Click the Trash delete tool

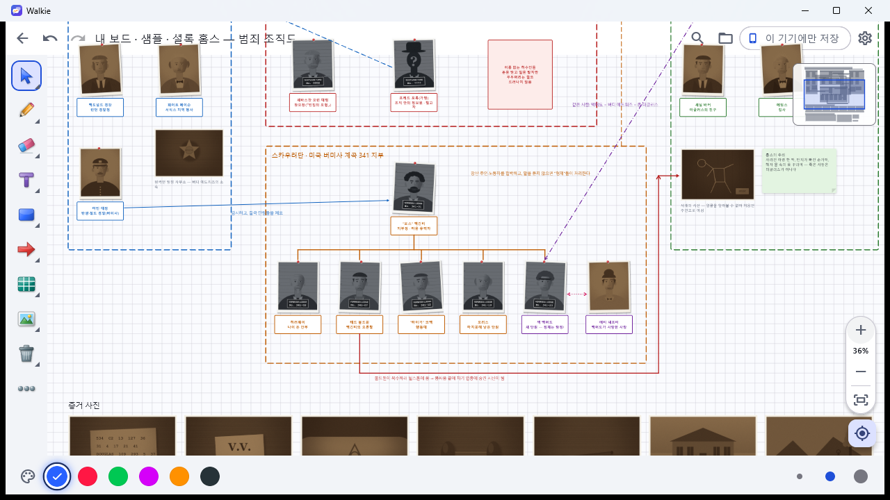26,353
